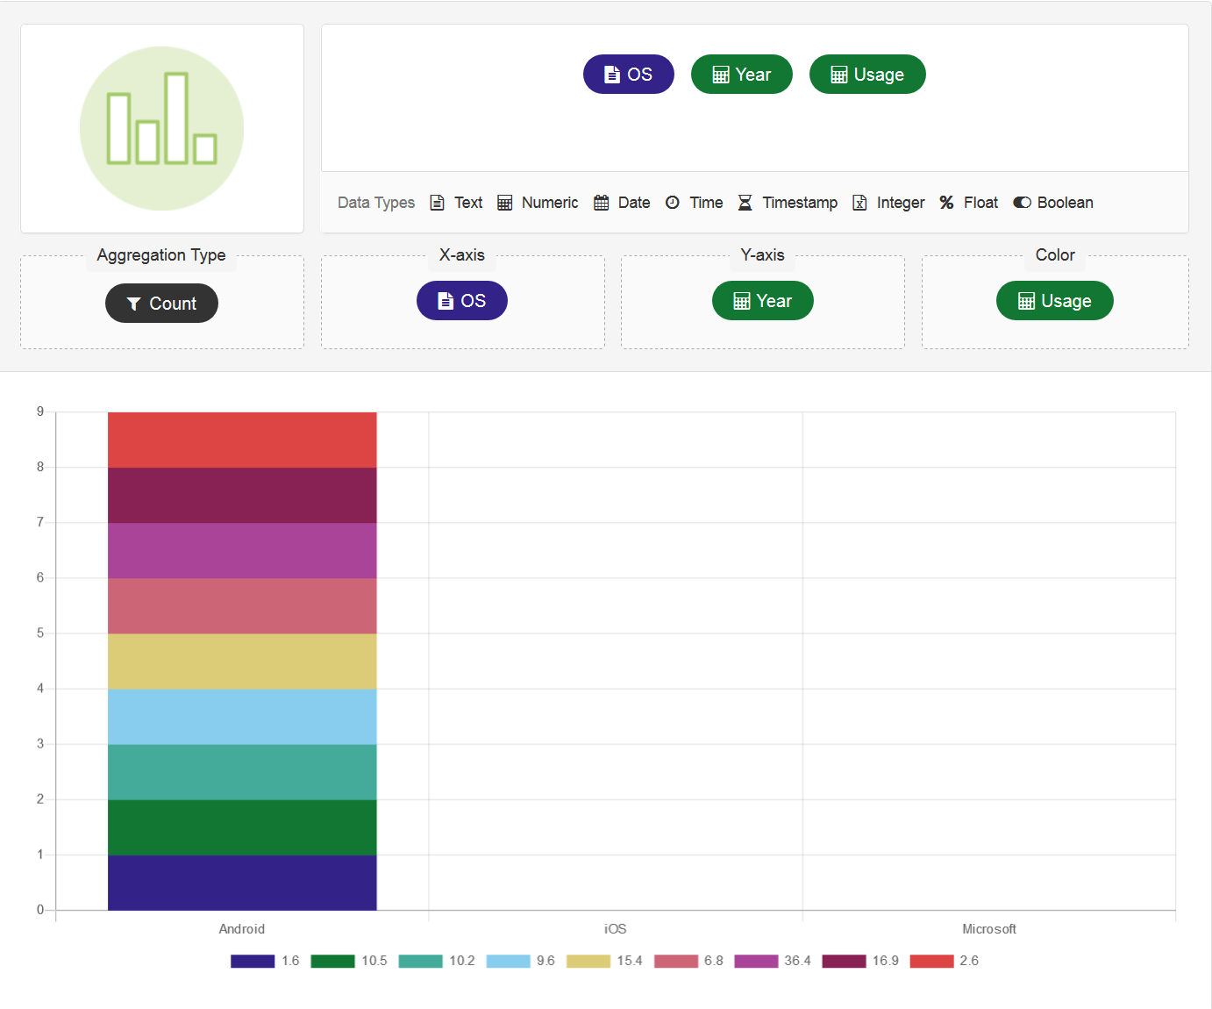The width and height of the screenshot is (1212, 1009).
Task: Toggle the 15.4 yellow legend swatch
Action: [588, 961]
